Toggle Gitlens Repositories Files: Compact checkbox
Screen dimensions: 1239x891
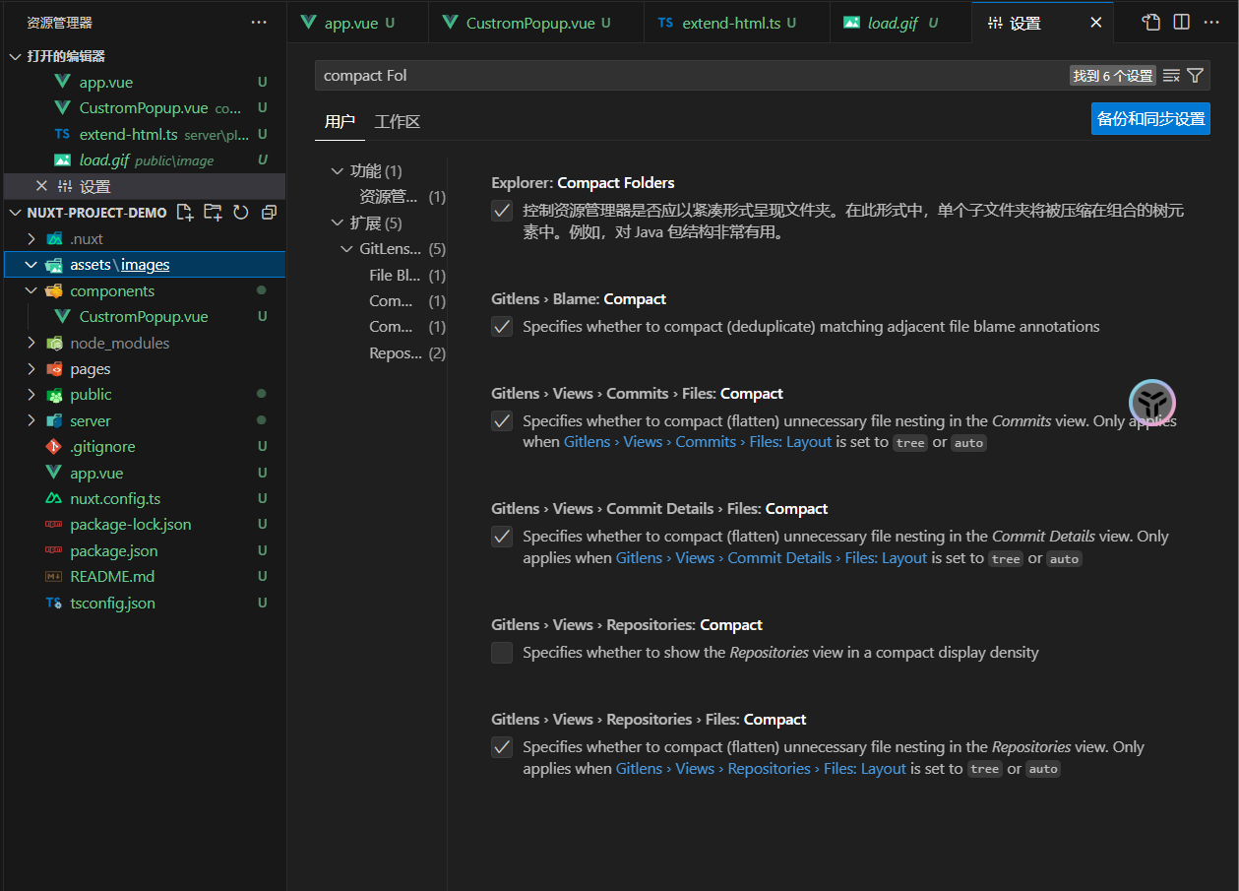coord(502,747)
